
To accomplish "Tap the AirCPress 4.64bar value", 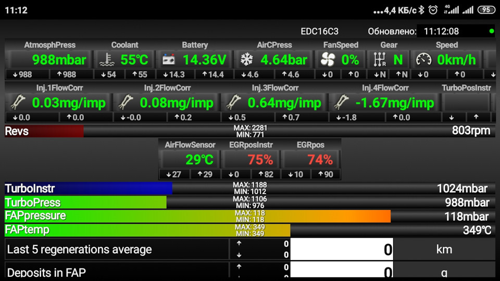I will 284,59.
